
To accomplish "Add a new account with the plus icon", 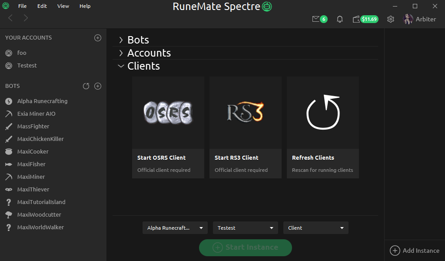I will 98,38.
